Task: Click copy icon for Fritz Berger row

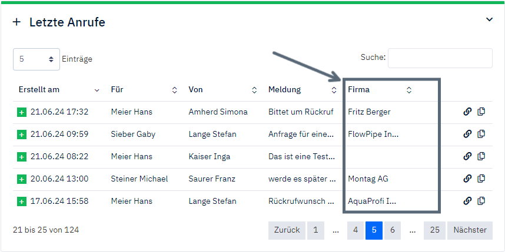Action: (481, 112)
